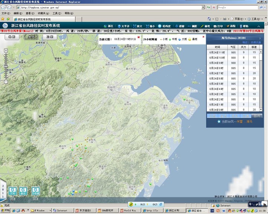Select the 画笔 pen drawing tool

coord(205,26)
